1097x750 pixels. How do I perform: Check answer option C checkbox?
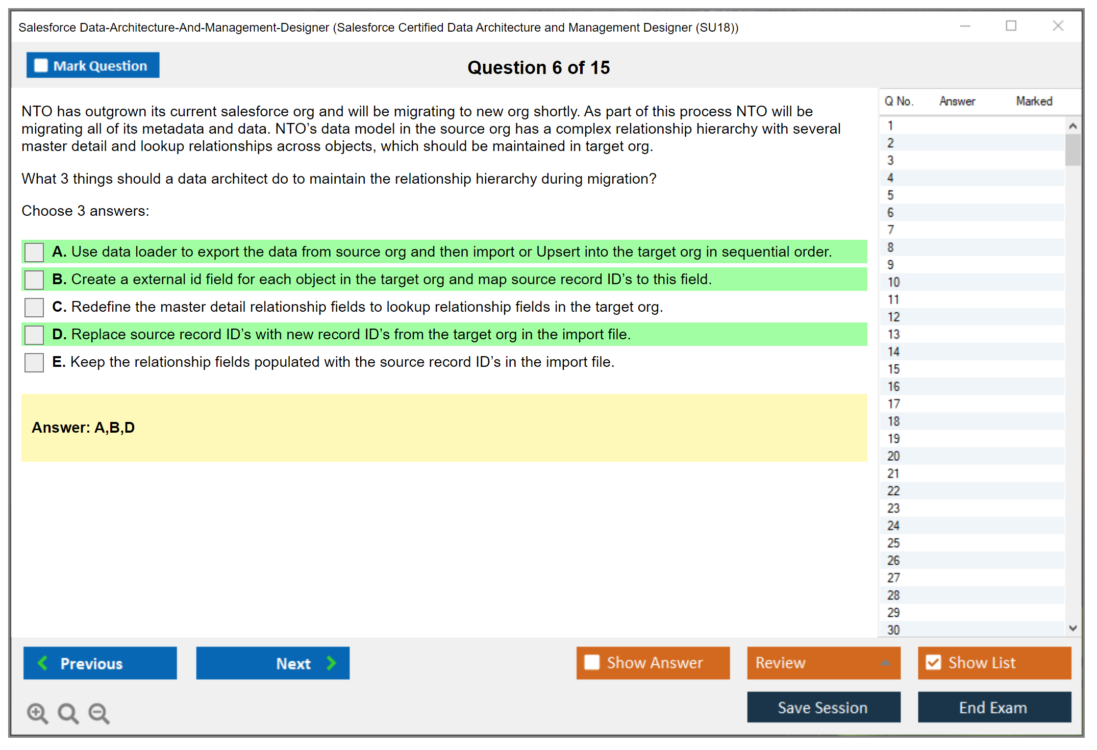coord(34,307)
